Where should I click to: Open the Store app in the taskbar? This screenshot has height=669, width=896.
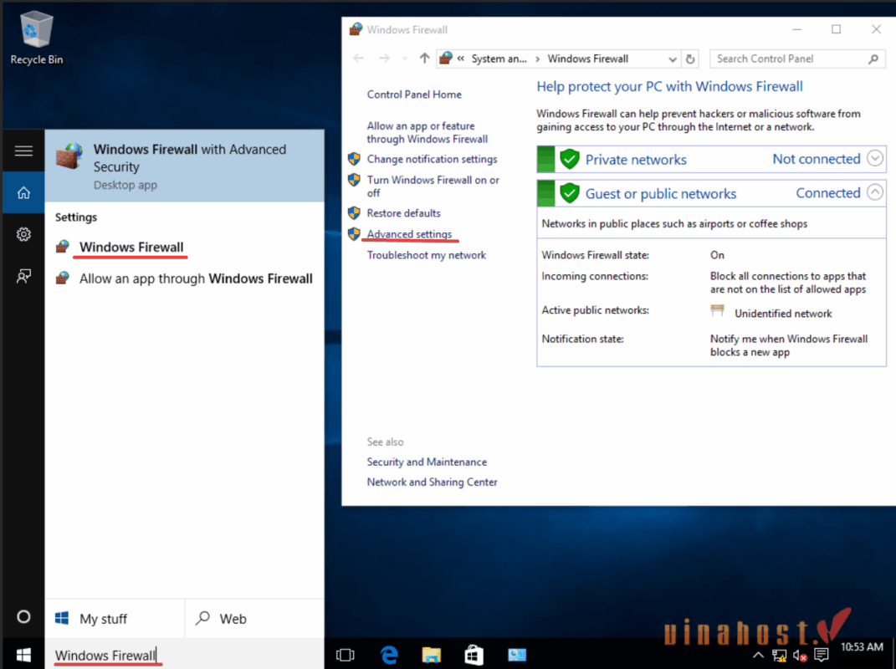pyautogui.click(x=474, y=654)
